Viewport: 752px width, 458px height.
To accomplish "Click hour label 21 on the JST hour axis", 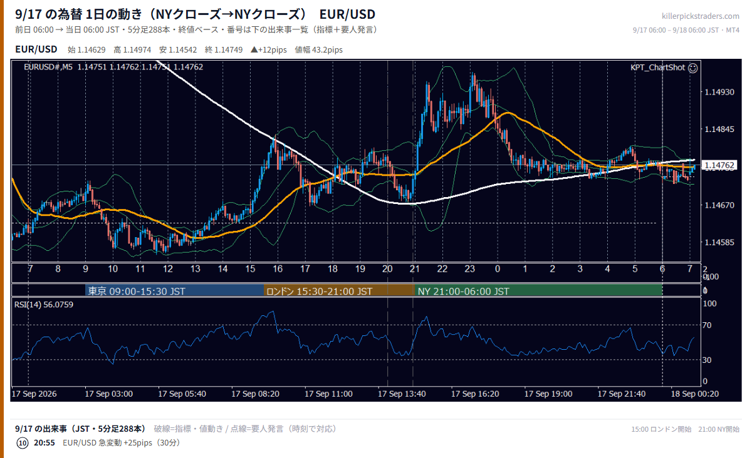I will click(414, 269).
